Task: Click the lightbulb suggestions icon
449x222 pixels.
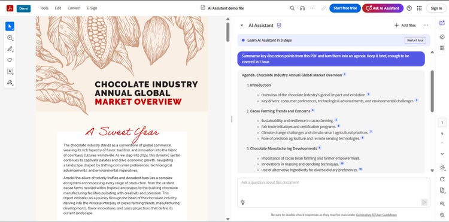Action: (243, 202)
